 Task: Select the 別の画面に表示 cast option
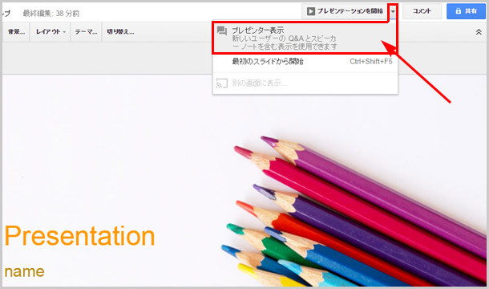(x=305, y=83)
